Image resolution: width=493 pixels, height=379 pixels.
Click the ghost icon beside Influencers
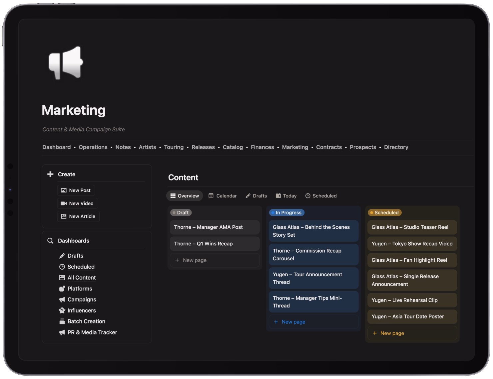click(62, 311)
